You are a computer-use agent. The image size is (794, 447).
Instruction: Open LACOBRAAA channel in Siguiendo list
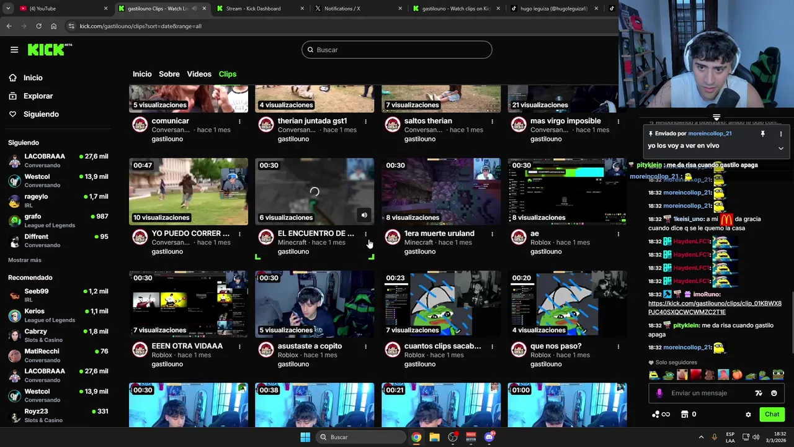tap(58, 160)
